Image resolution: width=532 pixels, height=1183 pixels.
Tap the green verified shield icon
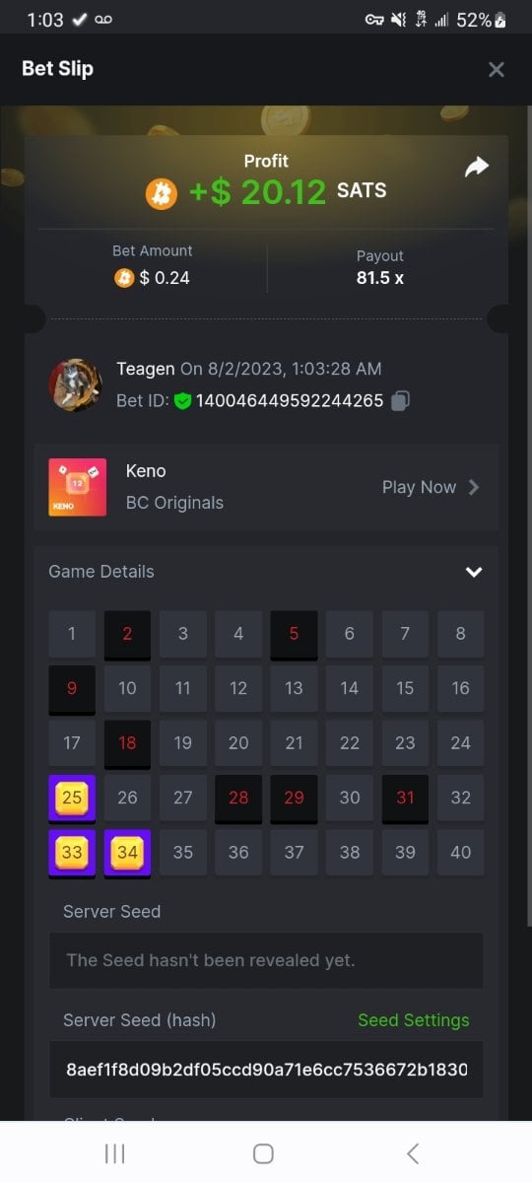pos(182,400)
